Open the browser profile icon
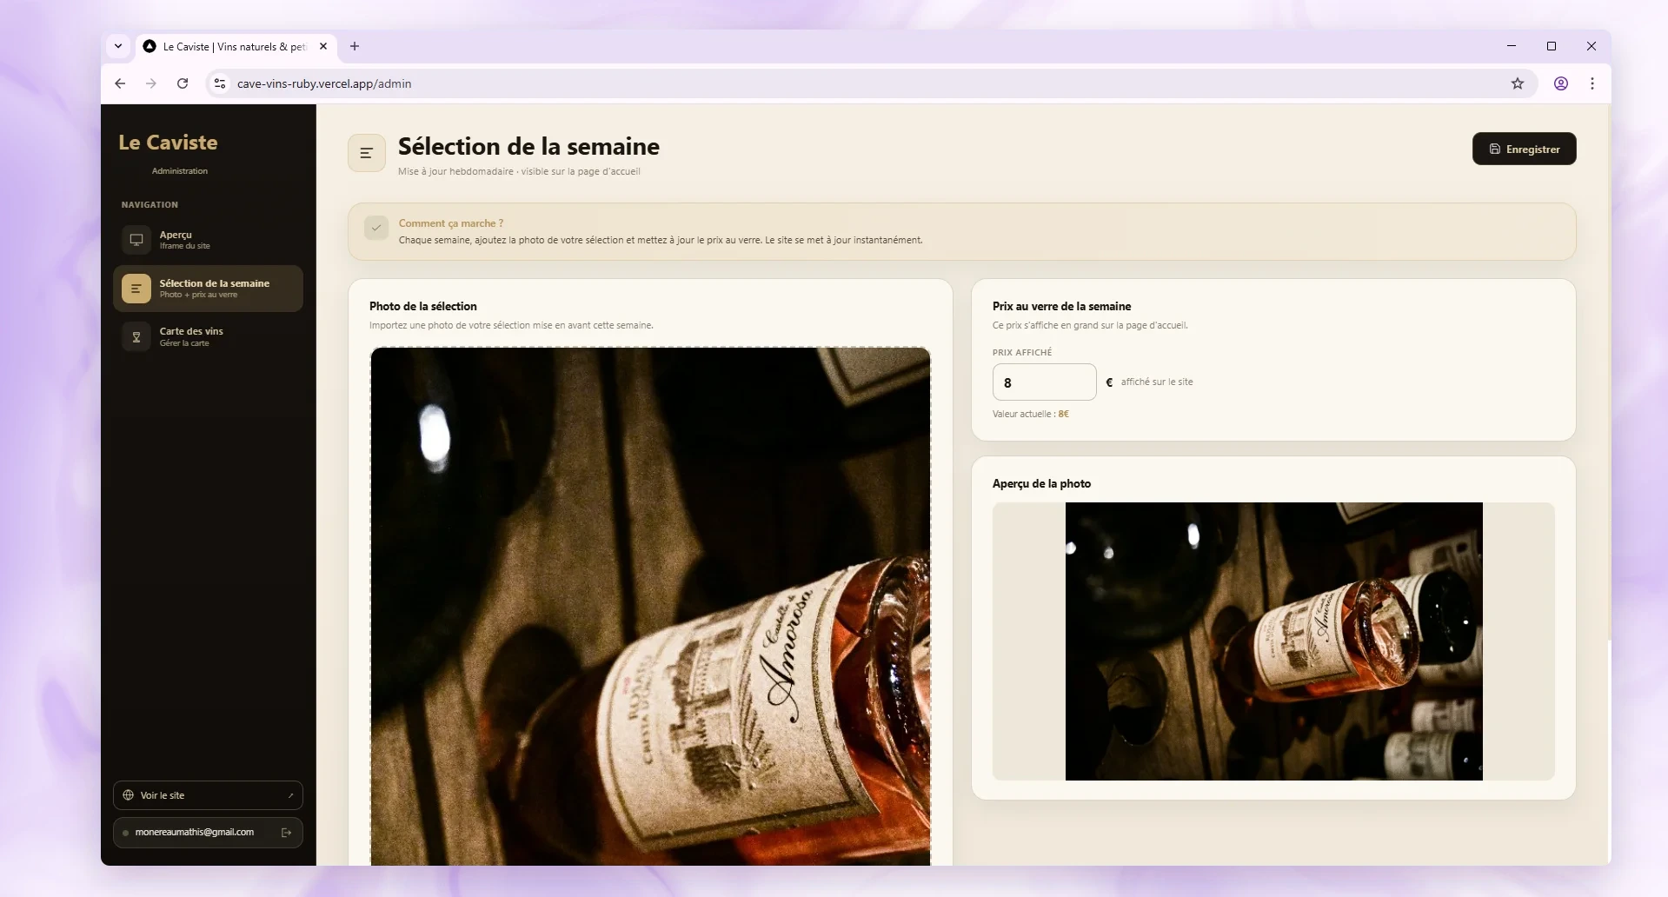 click(x=1561, y=83)
